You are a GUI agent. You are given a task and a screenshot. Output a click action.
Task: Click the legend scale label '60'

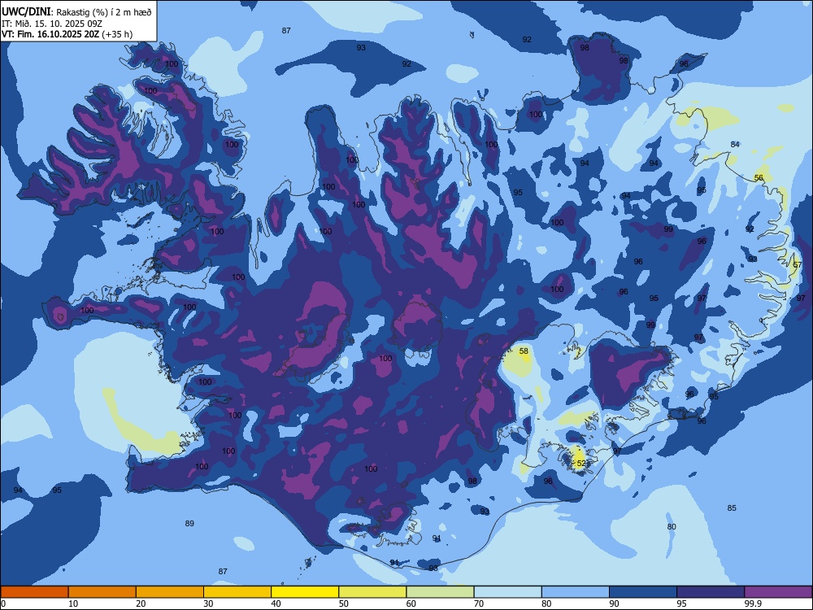pyautogui.click(x=411, y=603)
